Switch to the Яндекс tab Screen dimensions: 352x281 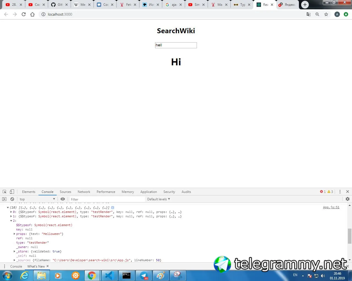(287, 5)
